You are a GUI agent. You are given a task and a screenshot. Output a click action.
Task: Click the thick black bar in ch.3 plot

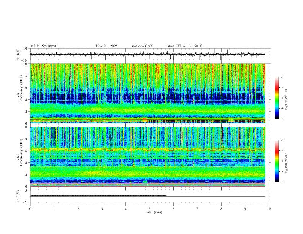pyautogui.click(x=98, y=196)
